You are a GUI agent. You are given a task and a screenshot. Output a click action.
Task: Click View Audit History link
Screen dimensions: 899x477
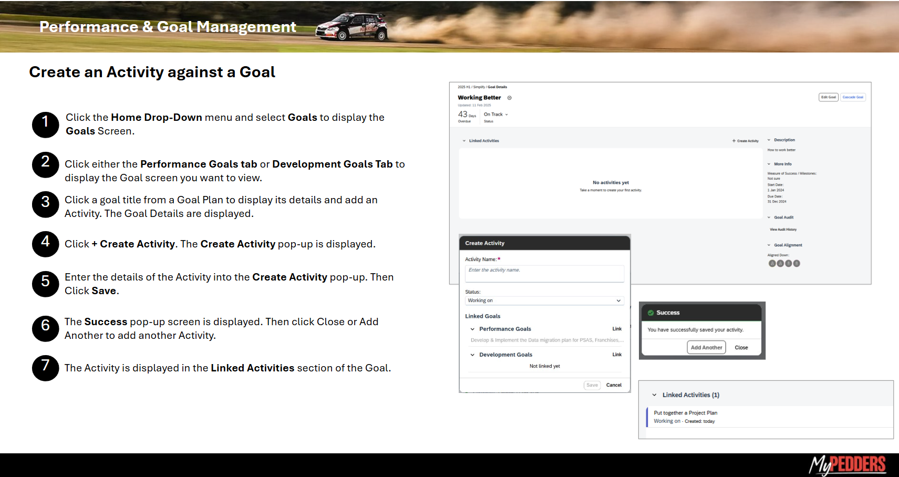pos(783,230)
